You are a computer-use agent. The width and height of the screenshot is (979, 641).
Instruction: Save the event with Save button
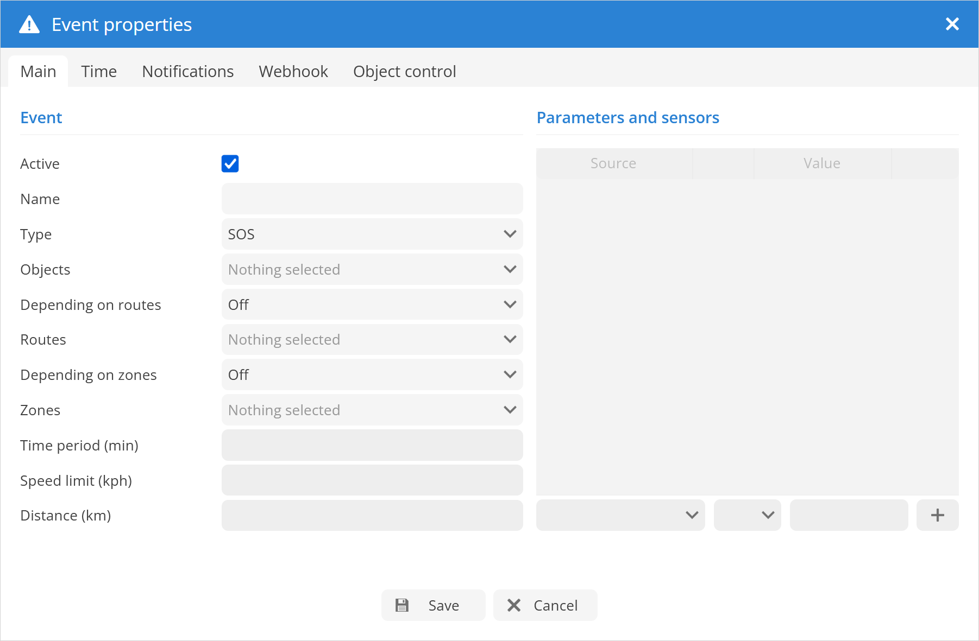click(x=433, y=605)
